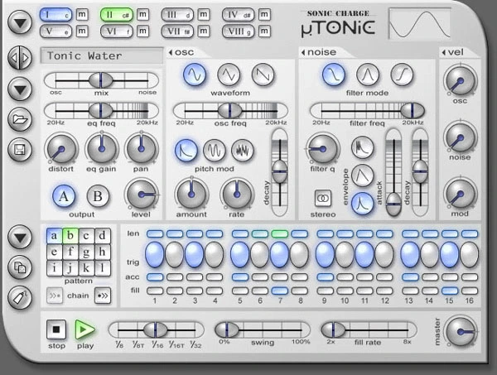Toggle step 8 trigger in the sequencer
497x375 pixels.
pos(300,254)
